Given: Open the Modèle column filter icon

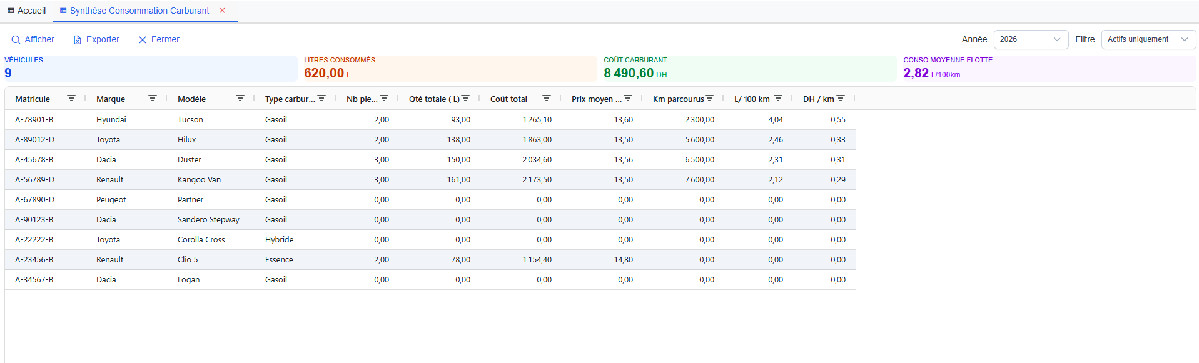Looking at the screenshot, I should [240, 99].
